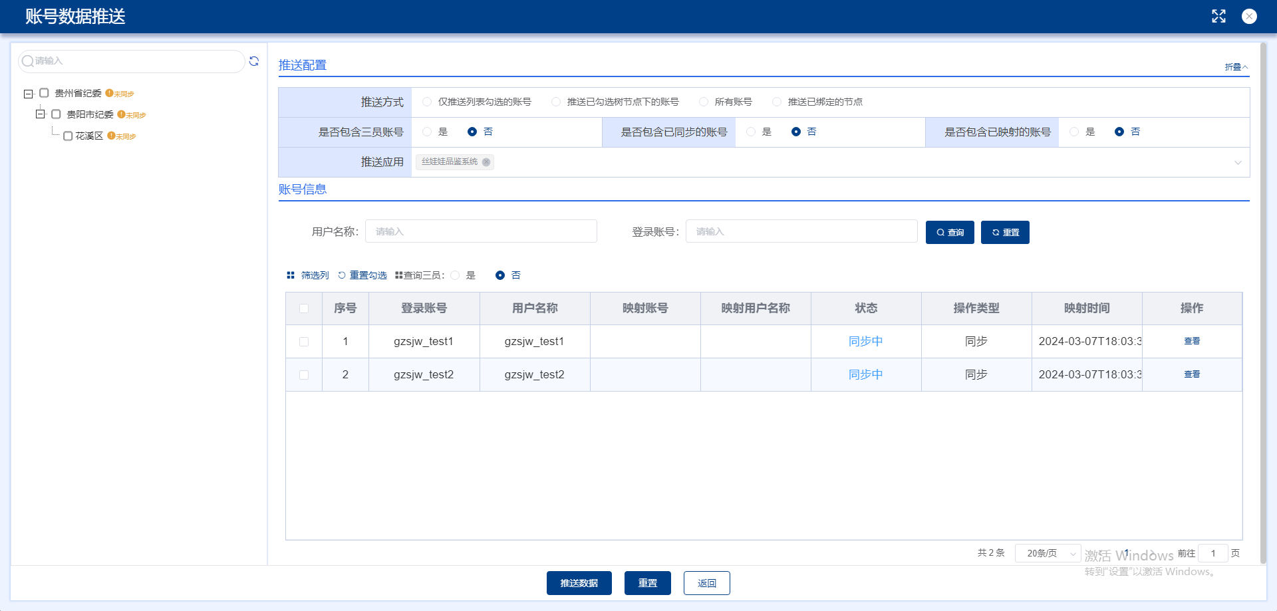Collapse the 推送配置 section using 折叠

(x=1236, y=66)
